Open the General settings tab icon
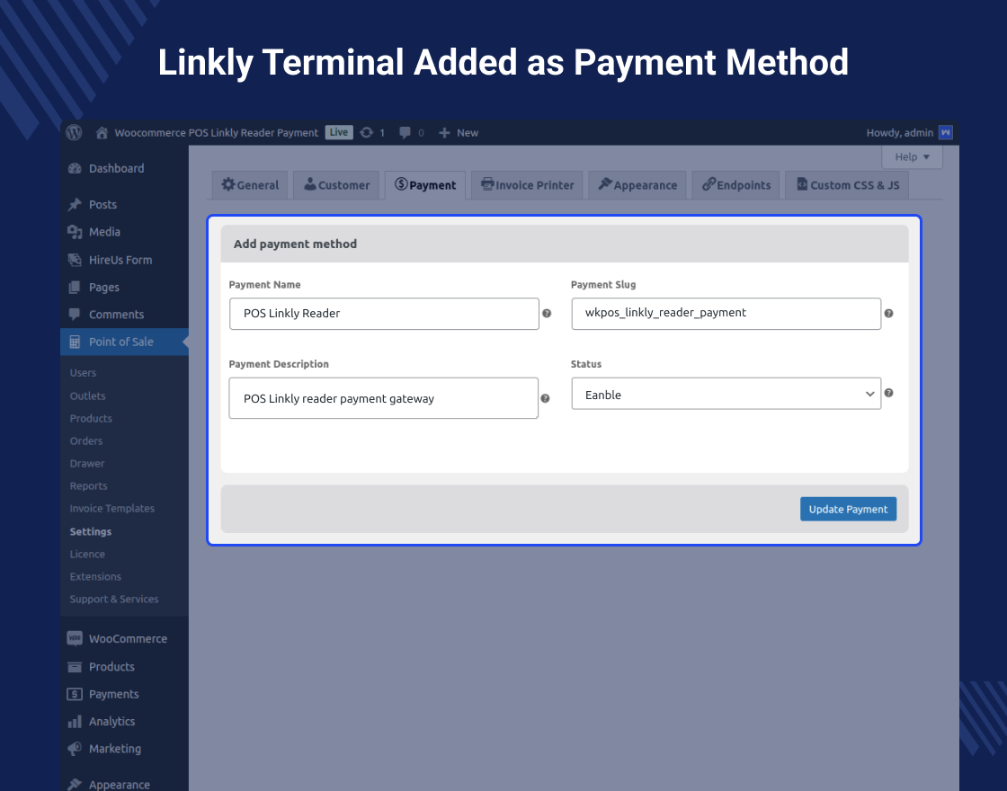The image size is (1007, 791). [x=229, y=184]
